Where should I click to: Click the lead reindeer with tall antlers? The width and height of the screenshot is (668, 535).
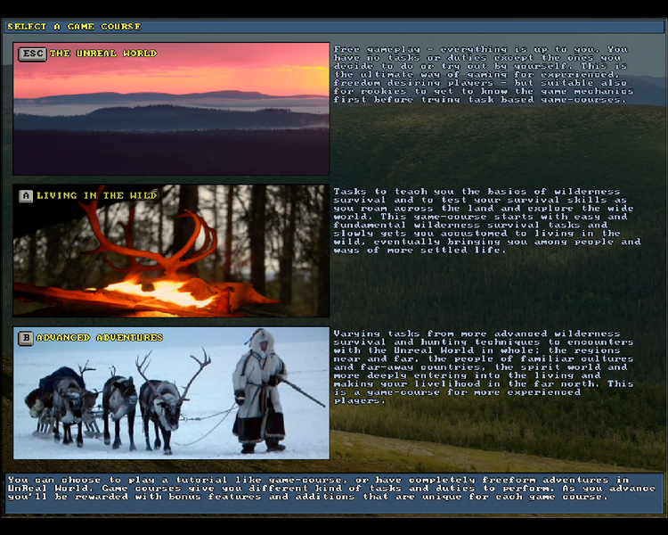(161, 401)
